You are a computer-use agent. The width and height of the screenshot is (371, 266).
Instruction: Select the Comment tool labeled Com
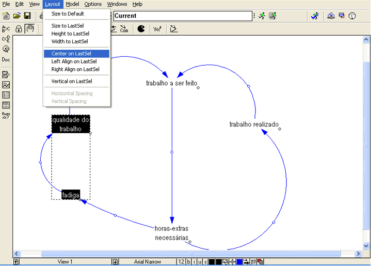(x=124, y=29)
